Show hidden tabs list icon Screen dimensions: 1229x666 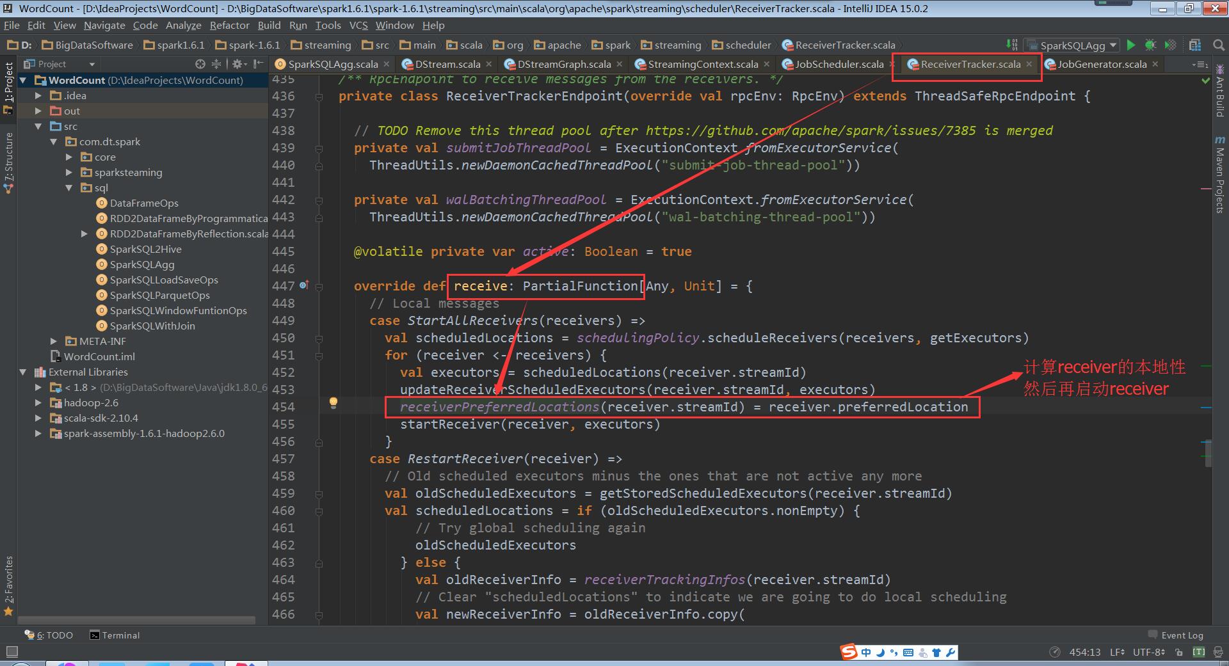[x=1200, y=65]
